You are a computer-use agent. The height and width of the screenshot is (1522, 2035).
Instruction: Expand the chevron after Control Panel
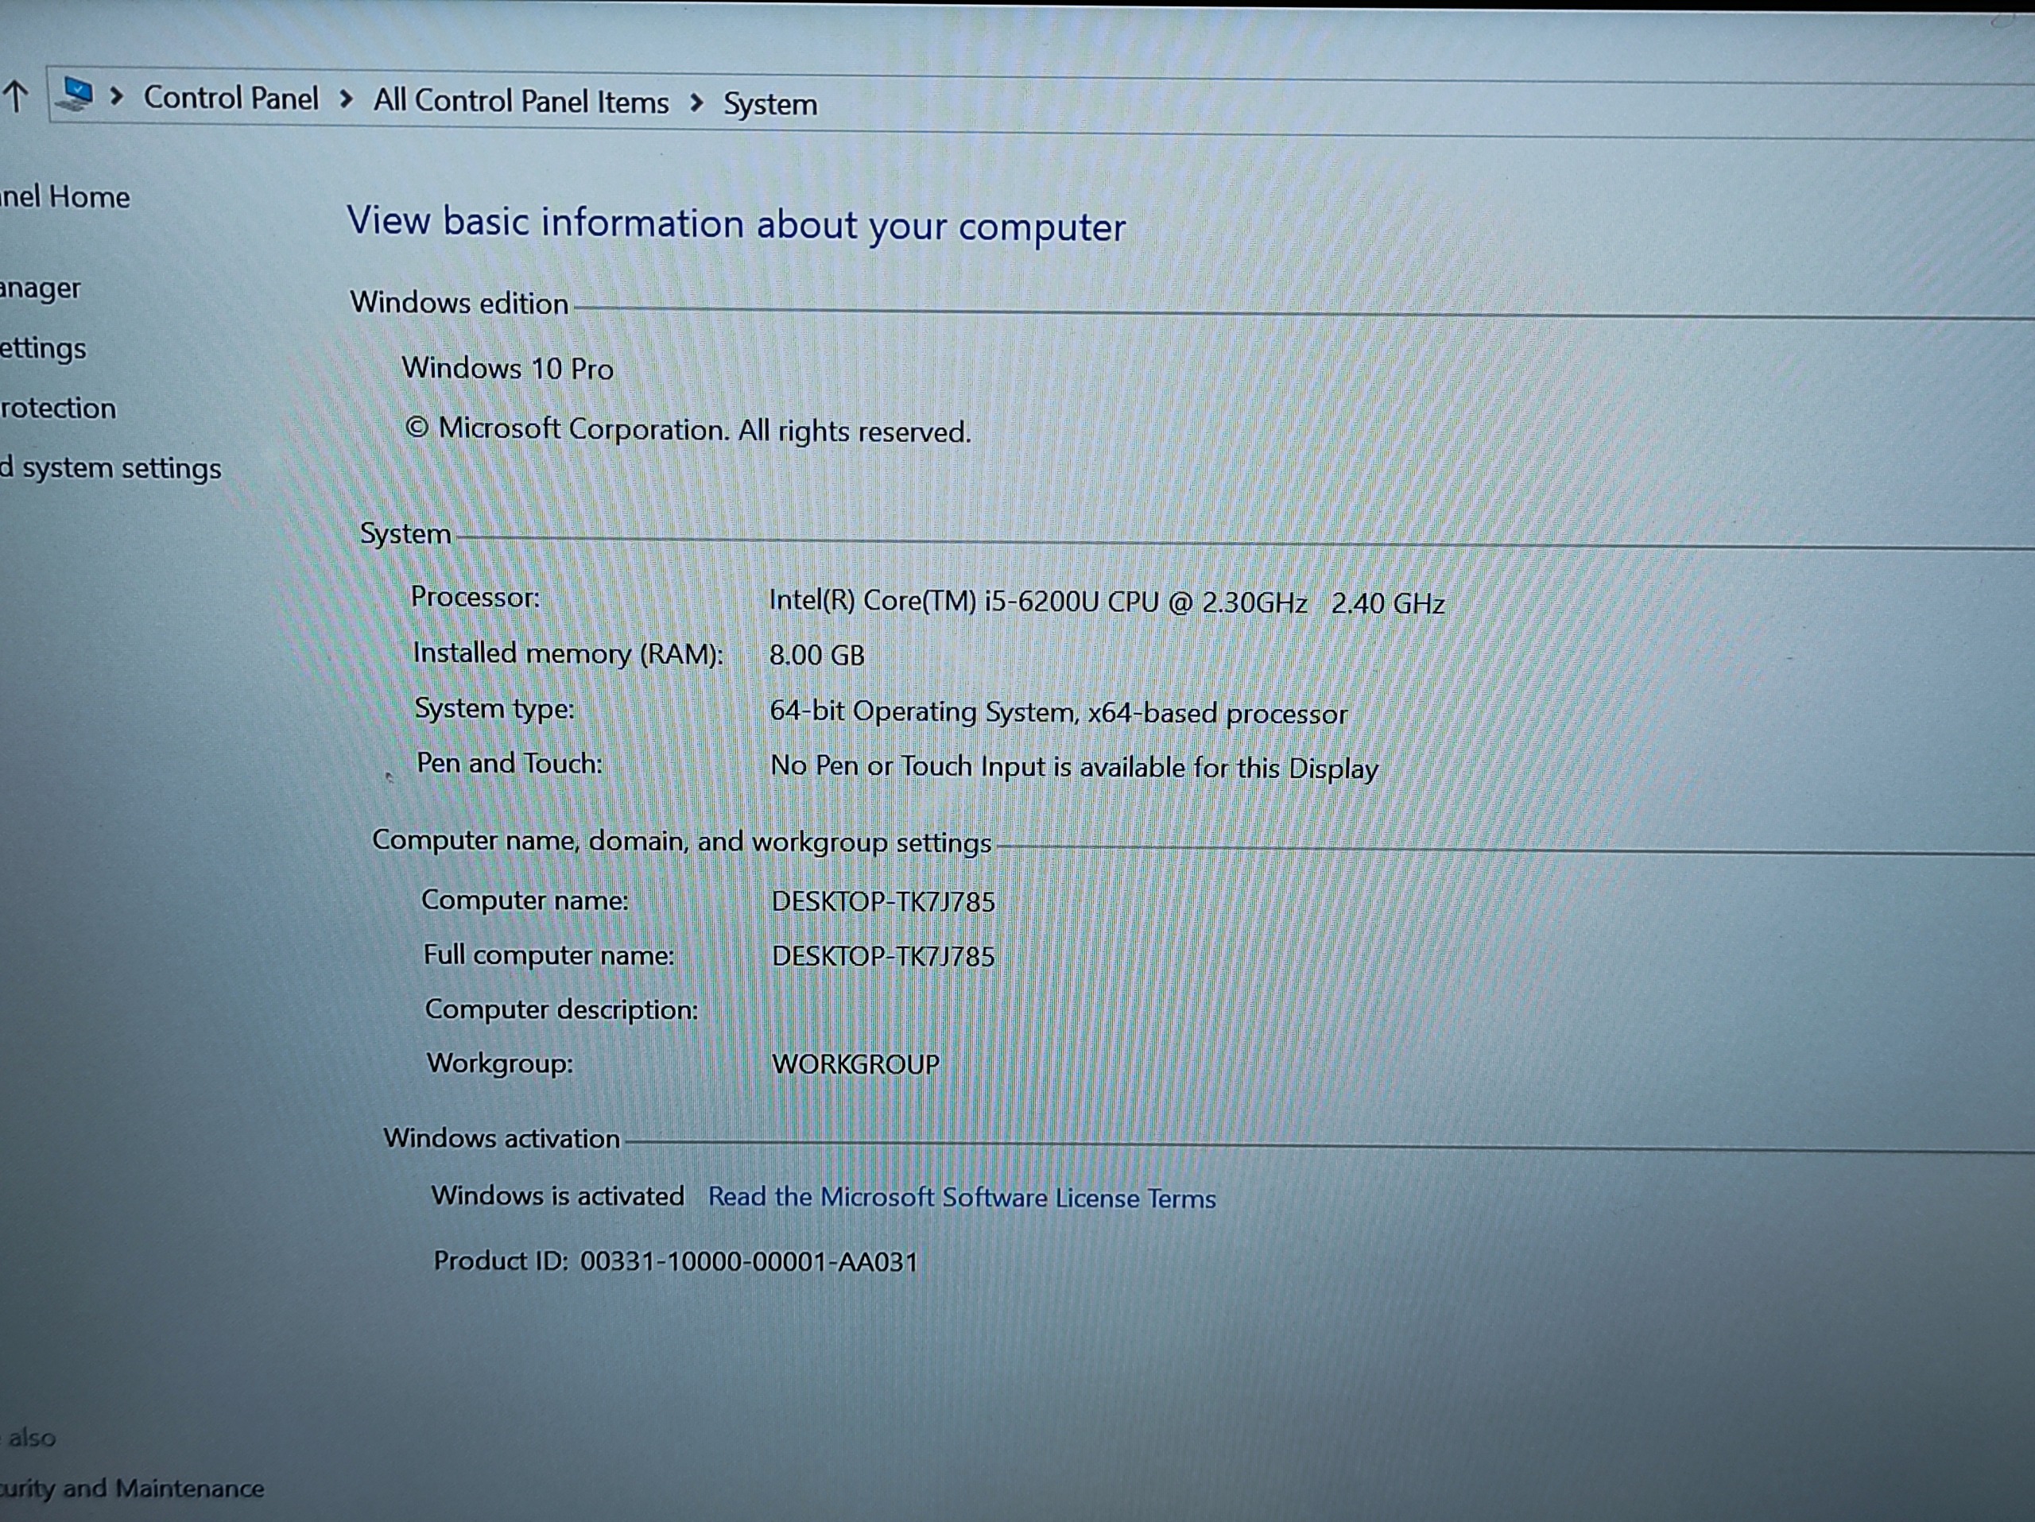click(x=346, y=99)
